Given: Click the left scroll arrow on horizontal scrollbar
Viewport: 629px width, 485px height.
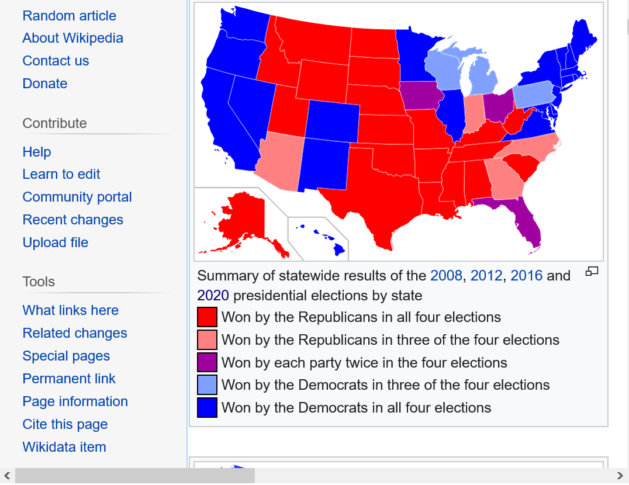Looking at the screenshot, I should pyautogui.click(x=7, y=476).
